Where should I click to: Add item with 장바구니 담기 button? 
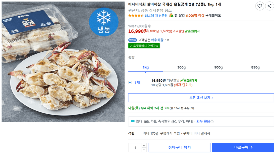click(x=180, y=147)
